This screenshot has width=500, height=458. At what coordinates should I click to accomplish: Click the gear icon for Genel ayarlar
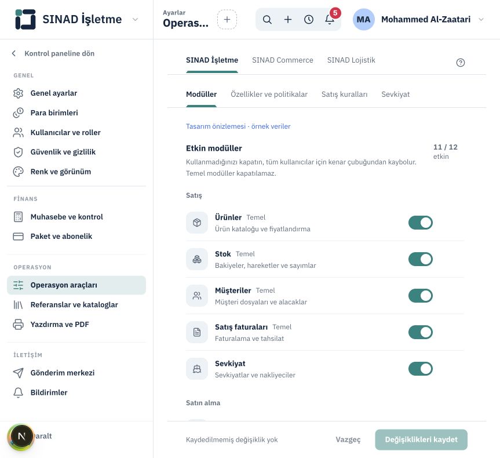[18, 93]
